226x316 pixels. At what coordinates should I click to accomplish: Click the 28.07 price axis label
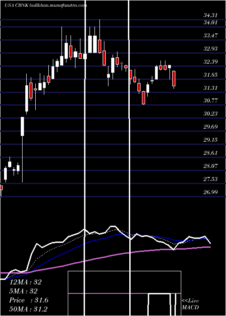211,166
